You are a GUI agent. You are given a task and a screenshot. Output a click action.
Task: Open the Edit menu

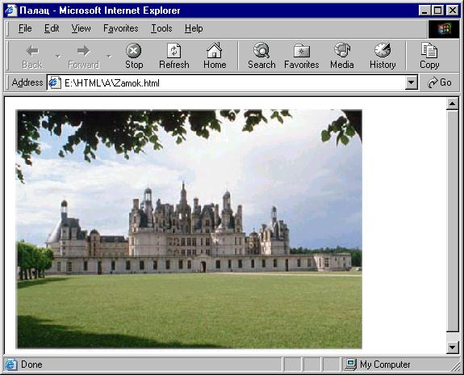[x=52, y=28]
